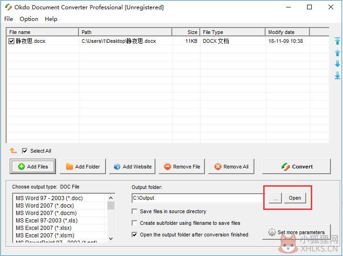Screen dimensions: 343x256
Task: Browse output folder with the ... button
Action: click(x=275, y=198)
